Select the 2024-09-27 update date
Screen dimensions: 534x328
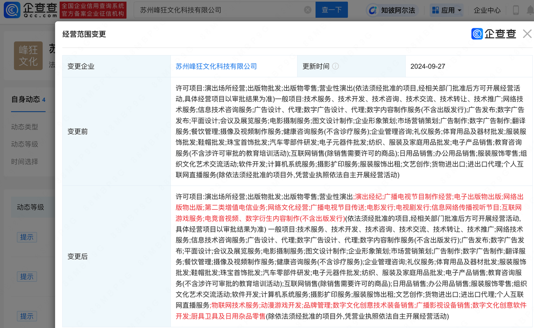coord(428,66)
